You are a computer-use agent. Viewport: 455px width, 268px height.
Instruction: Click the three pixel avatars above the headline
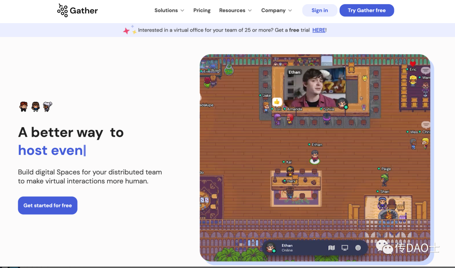click(x=35, y=107)
